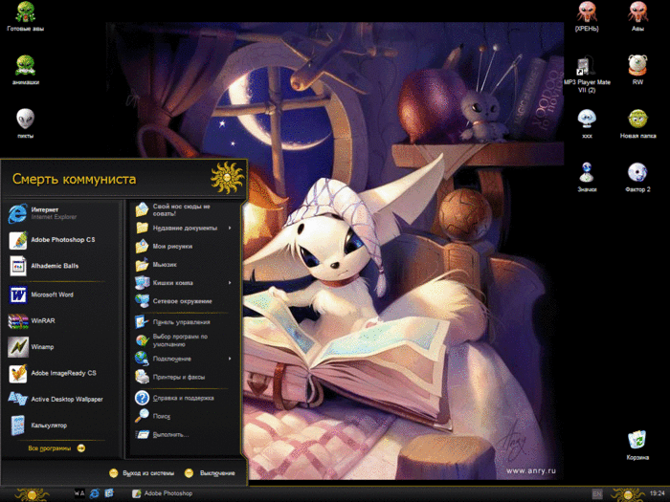Open Alhademic Balls in start menu

point(61,266)
